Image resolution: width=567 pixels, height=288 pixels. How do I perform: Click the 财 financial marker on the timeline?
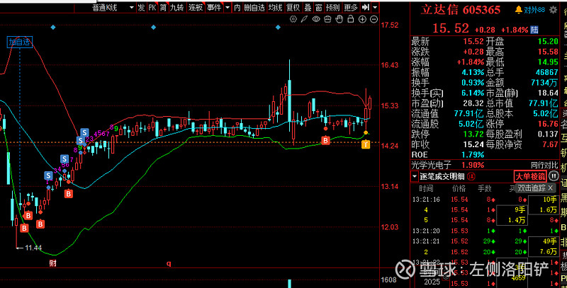52,263
